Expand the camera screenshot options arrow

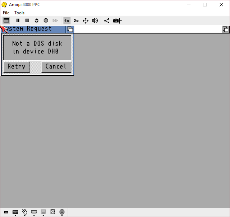point(121,21)
